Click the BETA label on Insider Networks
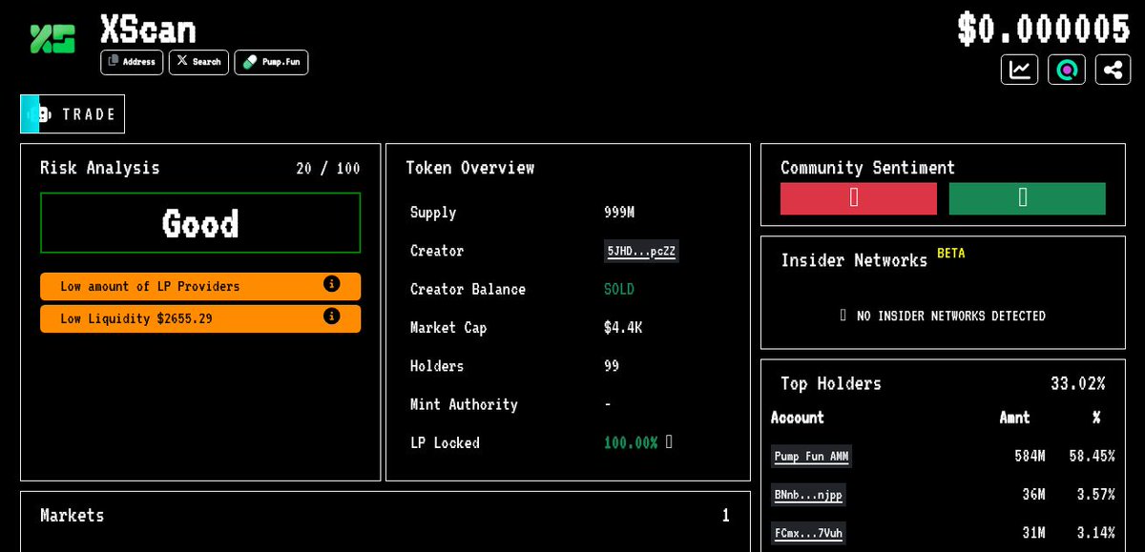Image resolution: width=1145 pixels, height=552 pixels. click(951, 254)
